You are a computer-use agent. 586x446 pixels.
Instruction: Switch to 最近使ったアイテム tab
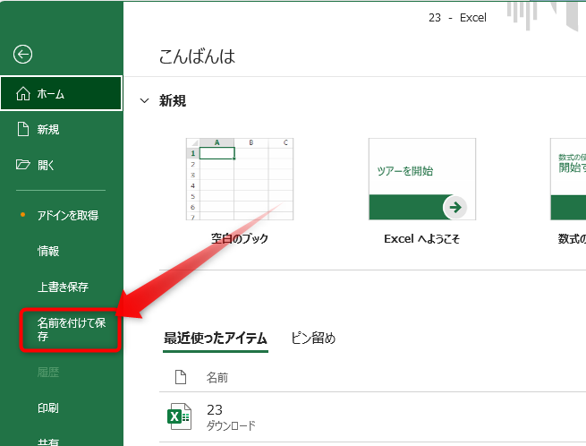216,339
